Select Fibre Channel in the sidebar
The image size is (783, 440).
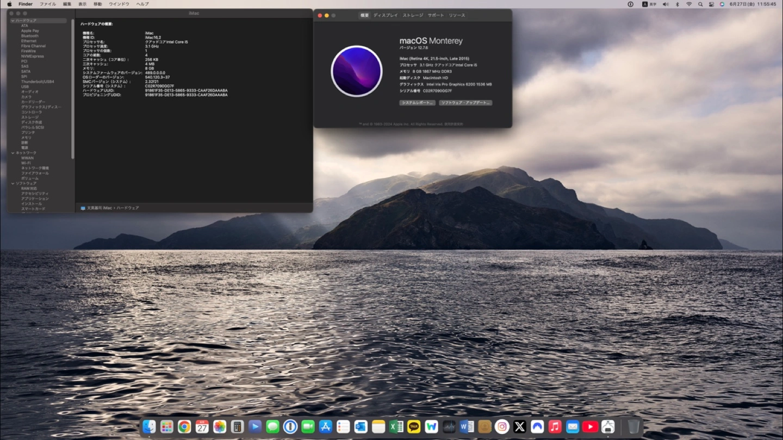point(33,46)
